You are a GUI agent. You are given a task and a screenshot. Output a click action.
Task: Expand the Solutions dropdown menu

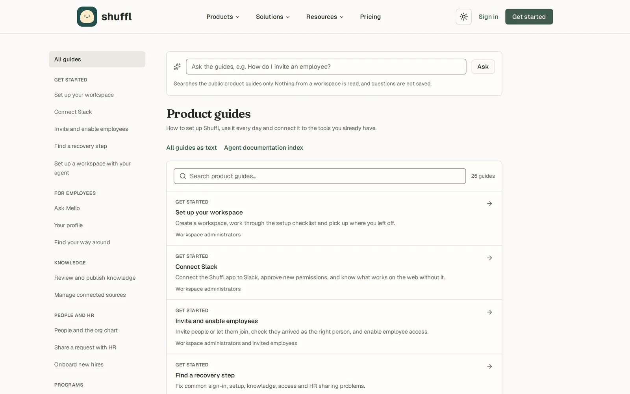[272, 17]
